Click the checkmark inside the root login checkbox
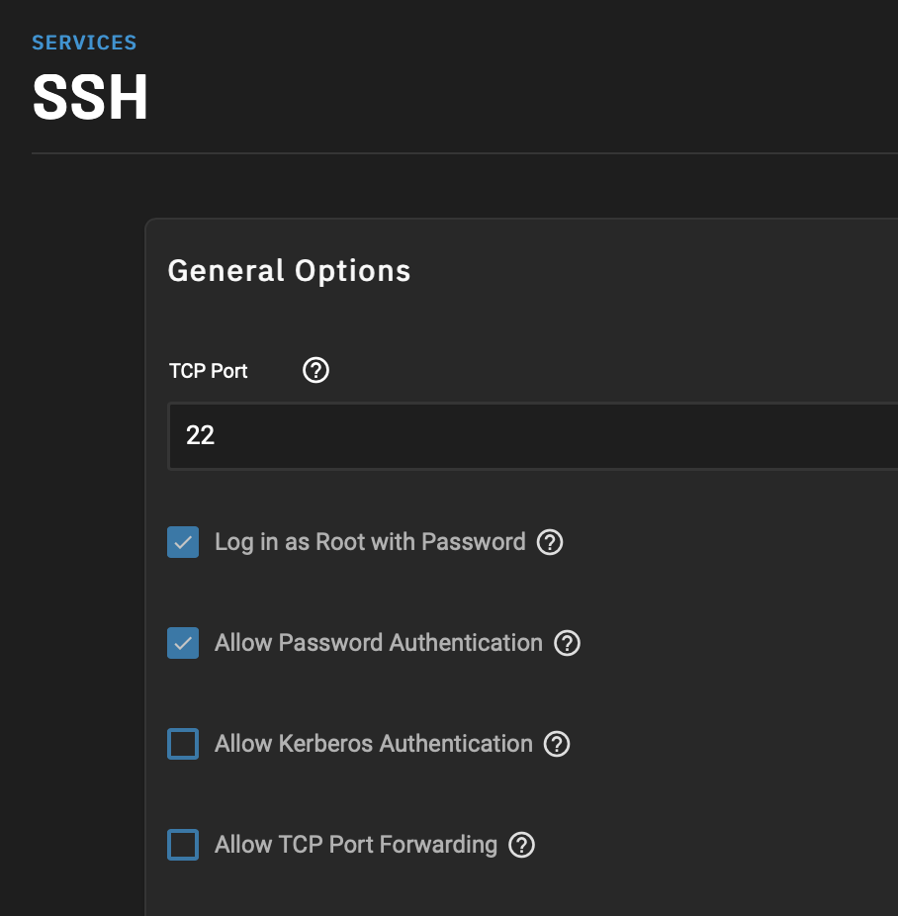The width and height of the screenshot is (898, 916). pos(183,542)
